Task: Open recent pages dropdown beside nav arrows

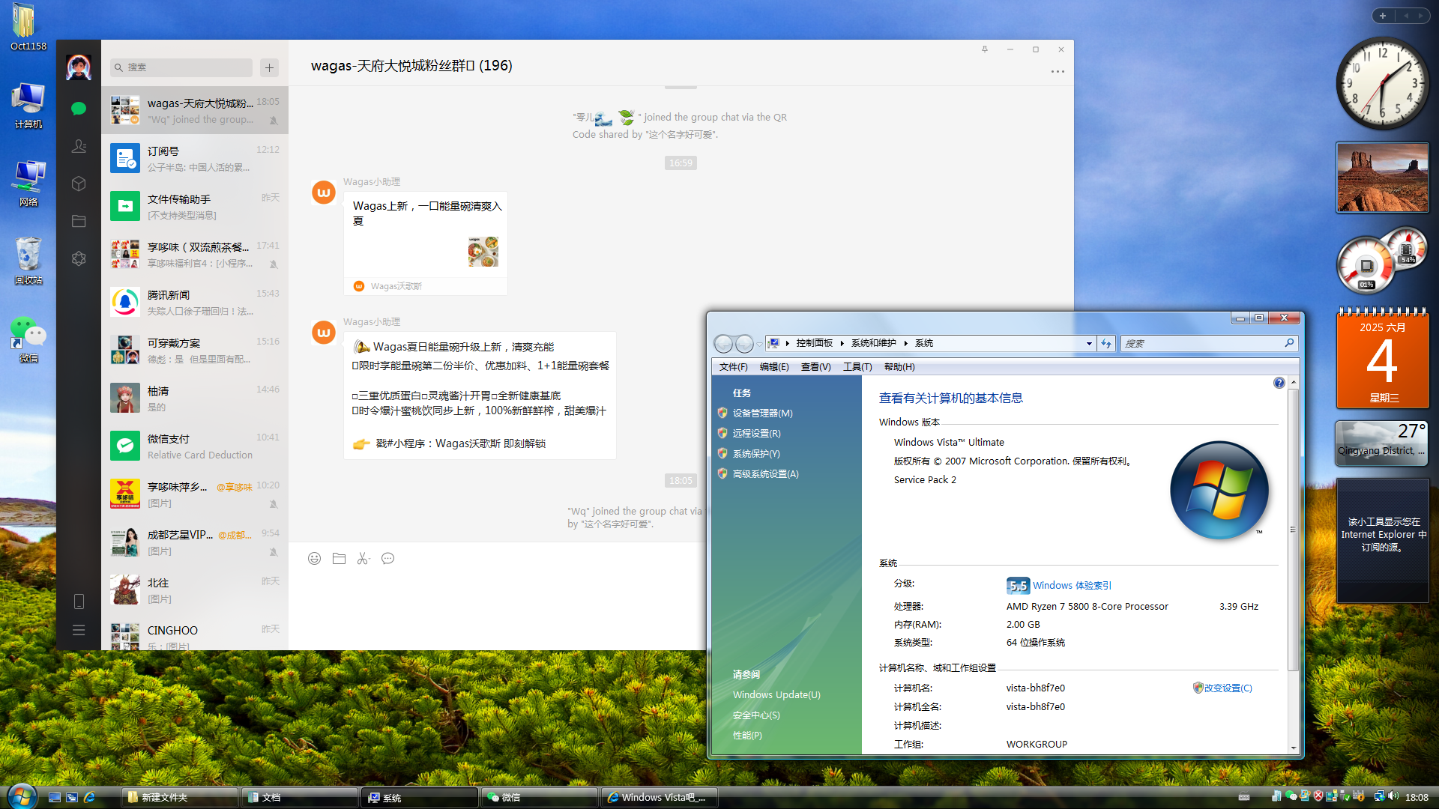Action: pos(759,344)
